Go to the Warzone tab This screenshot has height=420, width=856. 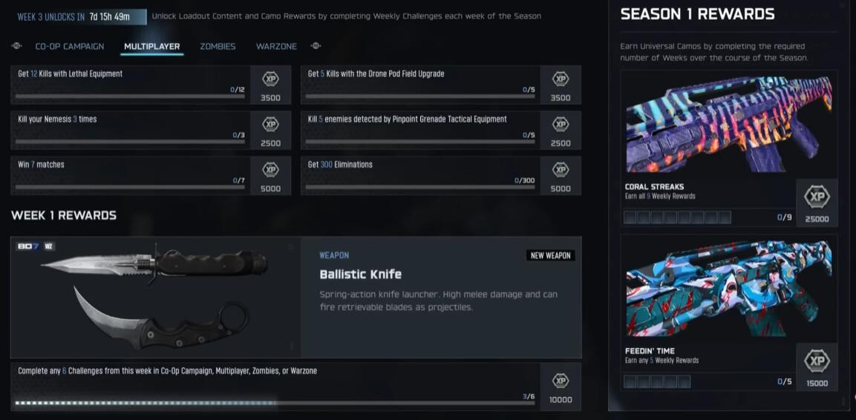tap(276, 46)
